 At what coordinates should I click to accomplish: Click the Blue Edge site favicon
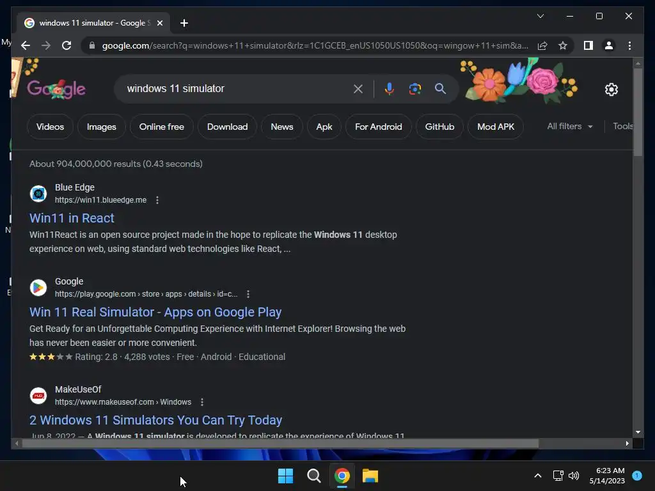(38, 194)
